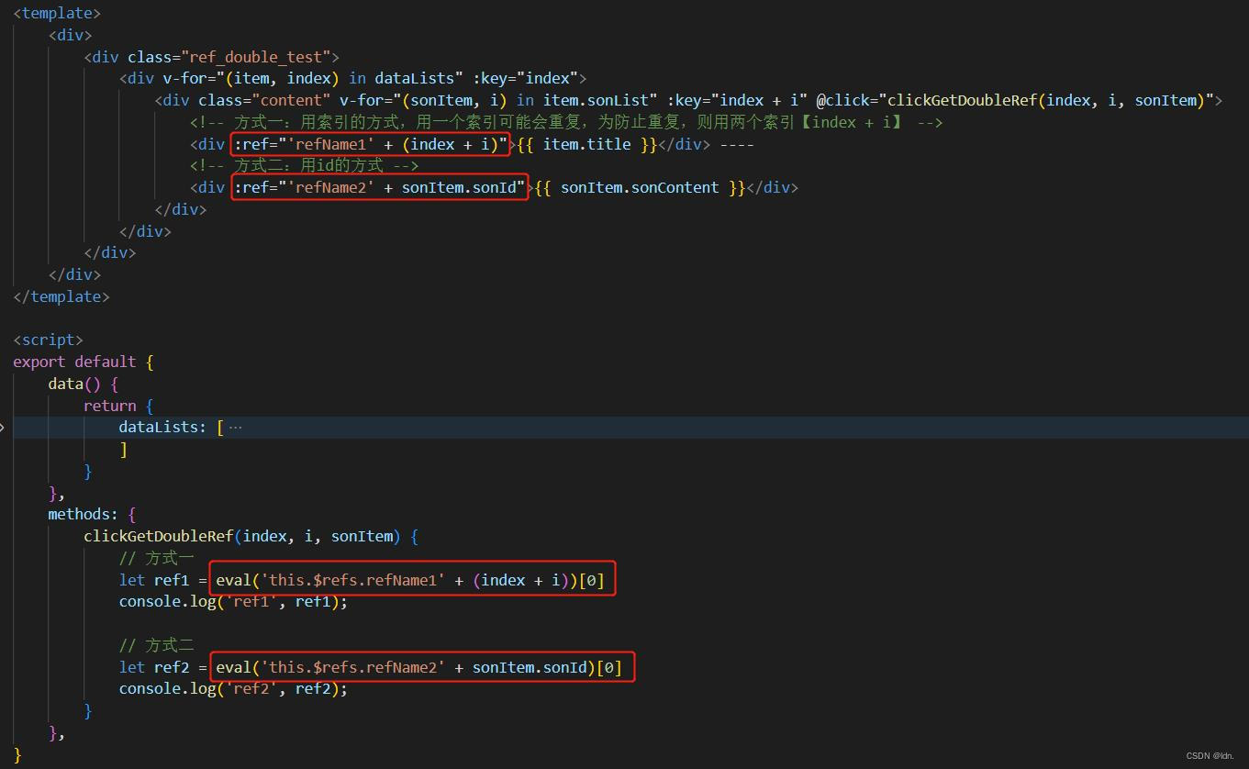Click the 'dataLists:' property name

point(162,427)
